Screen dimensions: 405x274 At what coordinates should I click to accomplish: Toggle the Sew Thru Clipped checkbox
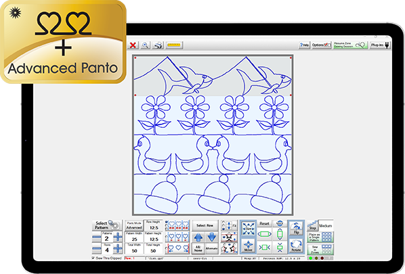(x=93, y=258)
